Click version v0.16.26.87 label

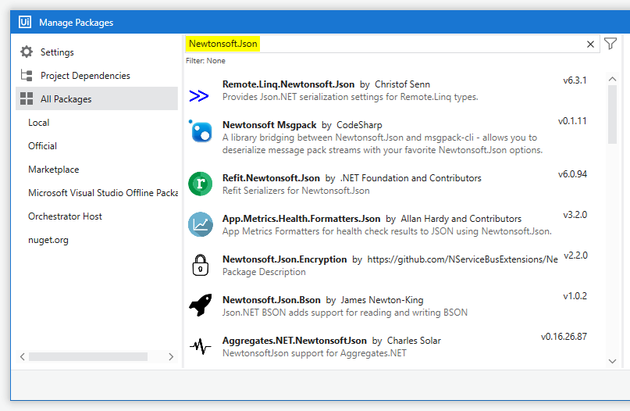point(564,337)
